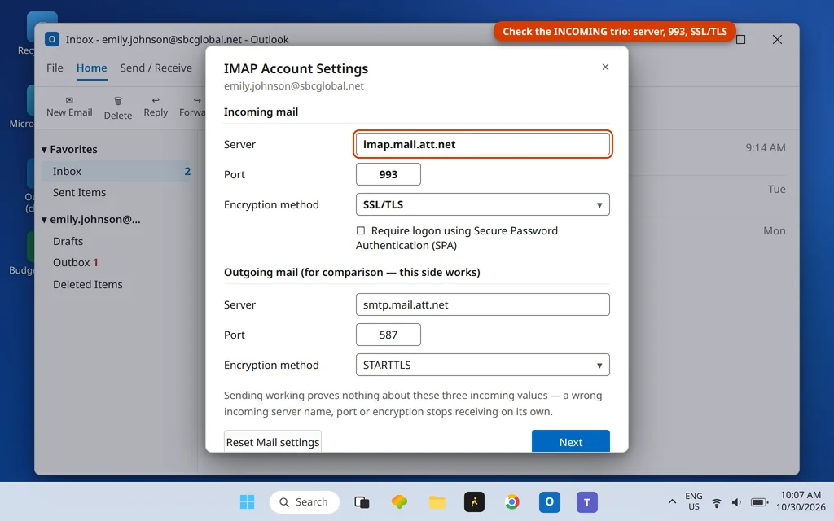This screenshot has width=834, height=521.
Task: Click the battery status icon
Action: point(759,502)
